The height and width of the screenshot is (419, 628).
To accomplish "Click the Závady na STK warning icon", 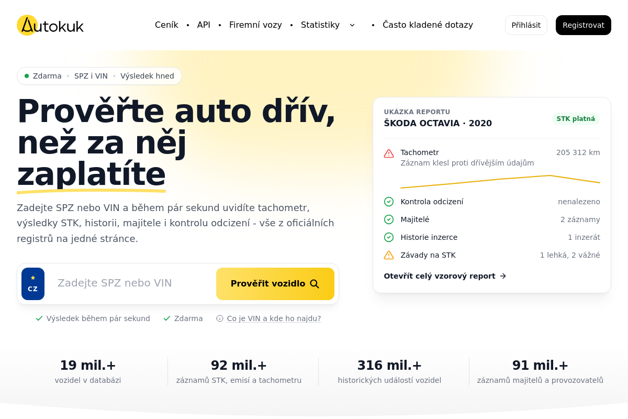I will pyautogui.click(x=389, y=255).
